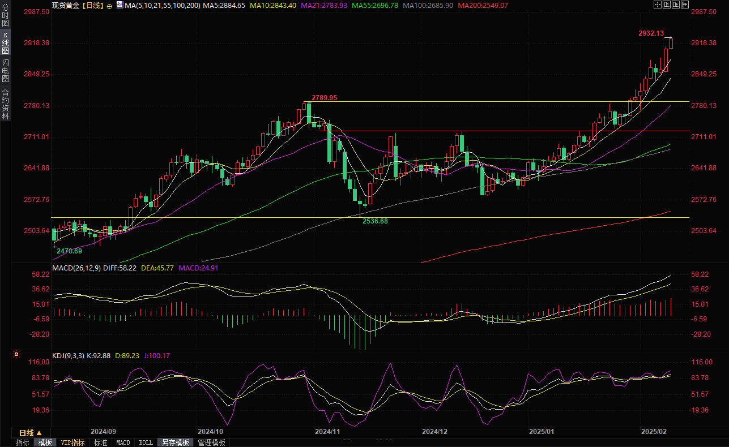Click the MA indicator chart icon

coord(119,5)
